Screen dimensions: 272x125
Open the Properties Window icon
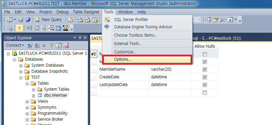(216, 20)
